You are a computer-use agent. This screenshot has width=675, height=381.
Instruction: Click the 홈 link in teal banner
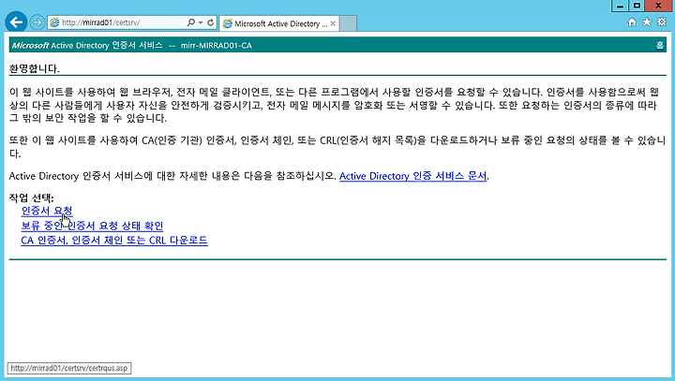[x=660, y=45]
